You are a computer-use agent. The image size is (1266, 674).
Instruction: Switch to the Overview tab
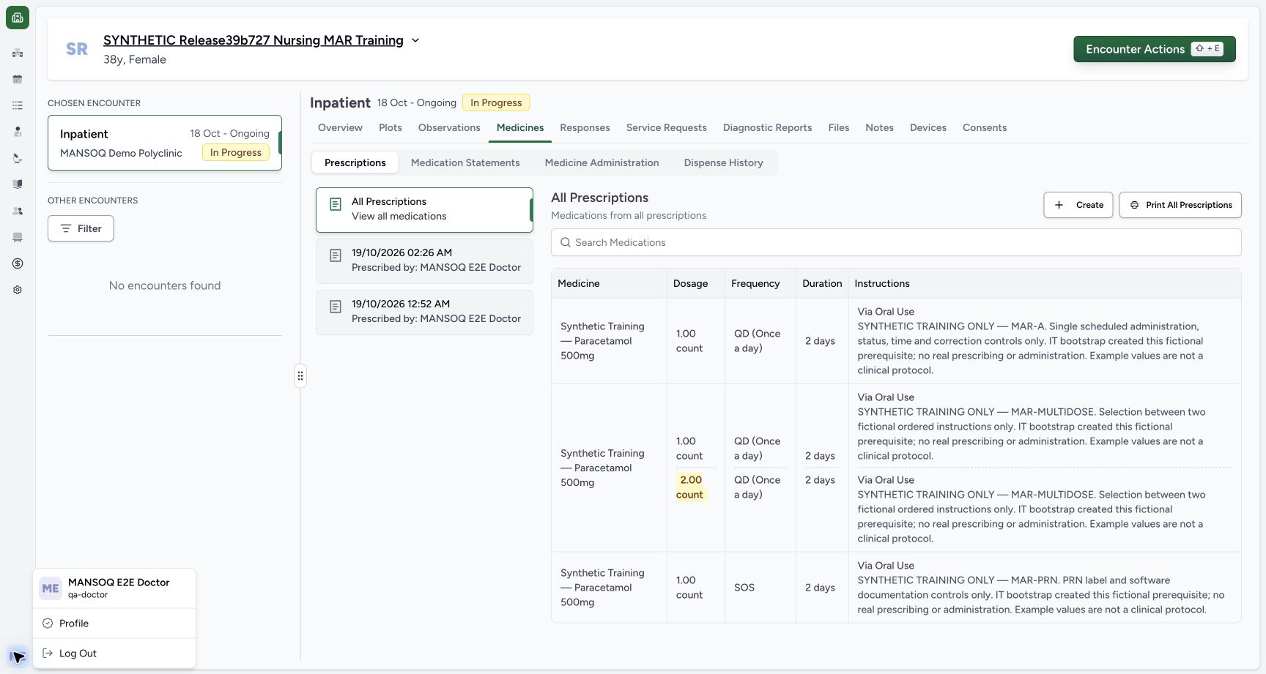pos(340,127)
